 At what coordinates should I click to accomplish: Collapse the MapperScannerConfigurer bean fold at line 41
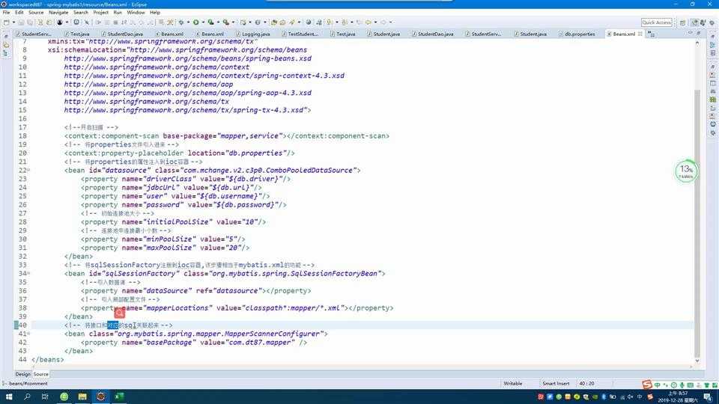[28, 334]
